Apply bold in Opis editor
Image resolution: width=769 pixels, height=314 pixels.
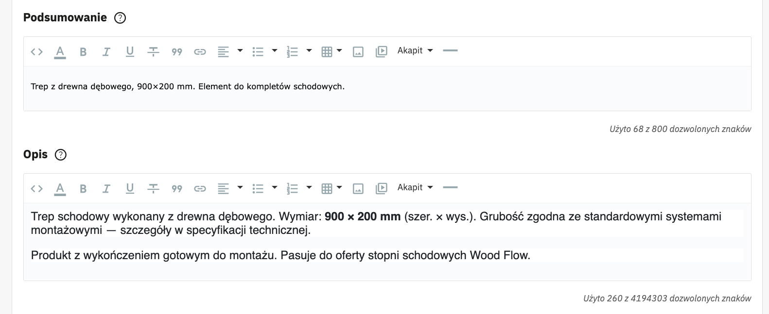[x=83, y=188]
